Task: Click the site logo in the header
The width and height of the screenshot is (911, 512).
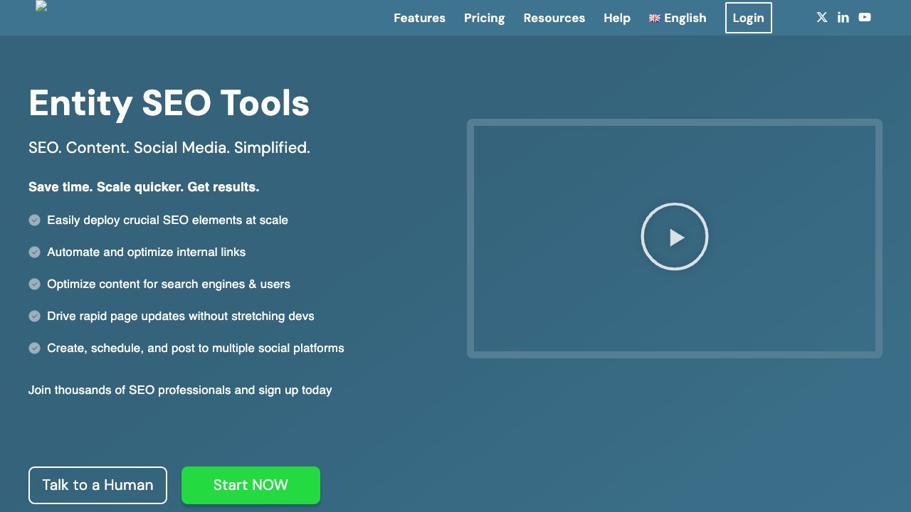Action: (41, 7)
